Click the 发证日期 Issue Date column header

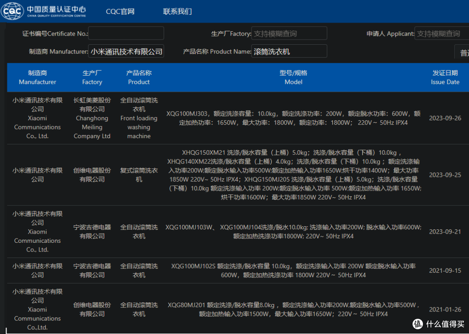click(x=445, y=77)
